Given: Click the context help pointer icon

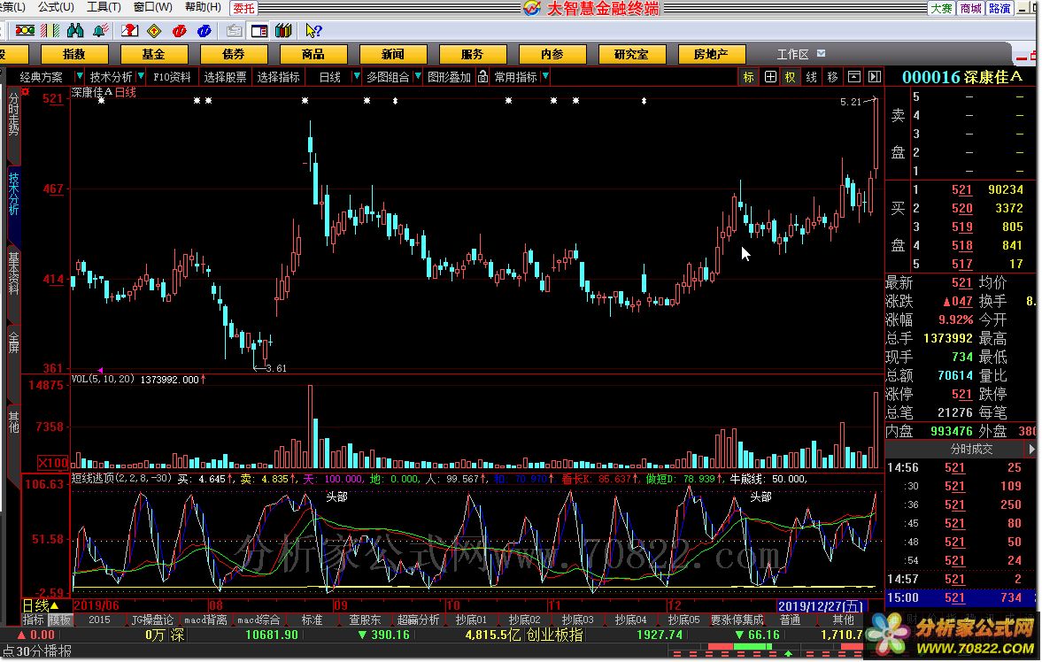Looking at the screenshot, I should click(313, 31).
